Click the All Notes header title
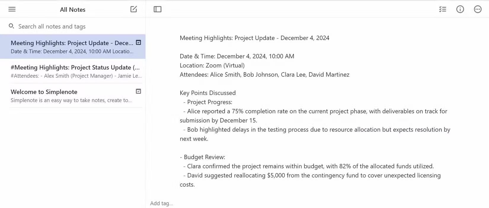This screenshot has width=489, height=208. 73,9
